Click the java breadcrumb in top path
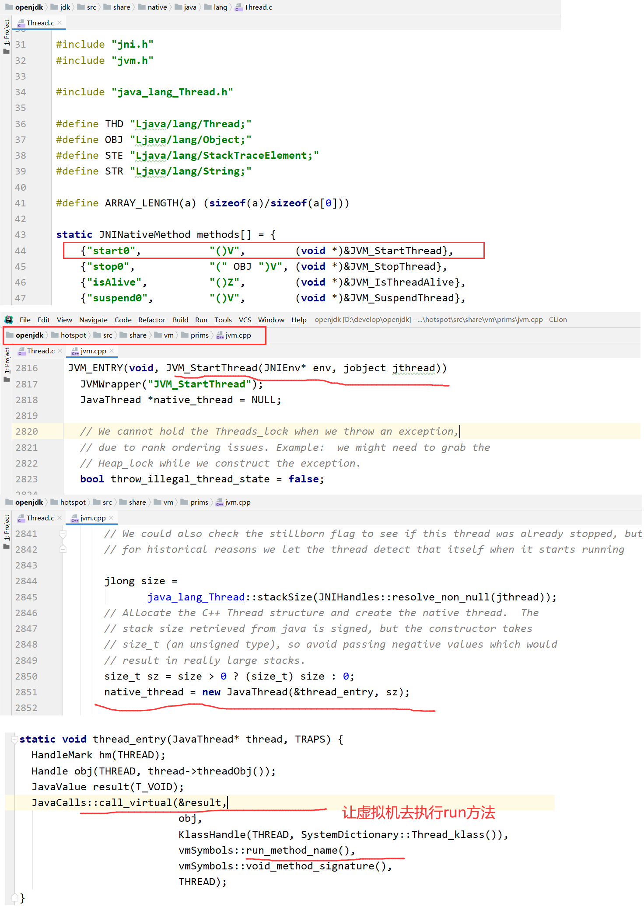This screenshot has height=907, width=644. (x=189, y=7)
